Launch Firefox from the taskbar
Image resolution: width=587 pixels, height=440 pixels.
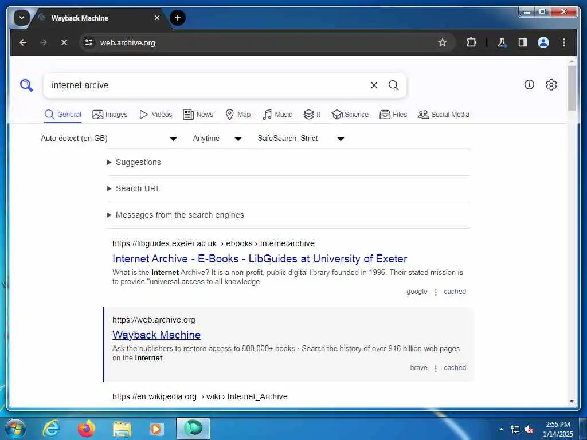click(87, 429)
